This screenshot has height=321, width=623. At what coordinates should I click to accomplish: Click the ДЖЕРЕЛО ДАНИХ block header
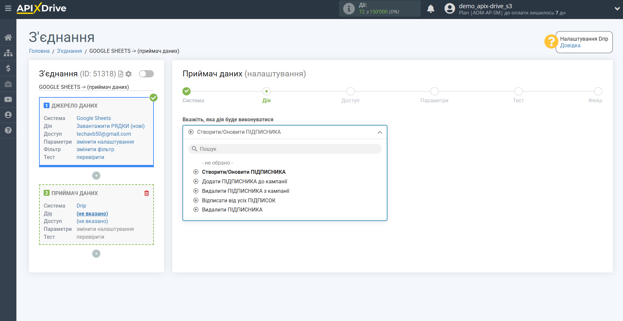[74, 106]
